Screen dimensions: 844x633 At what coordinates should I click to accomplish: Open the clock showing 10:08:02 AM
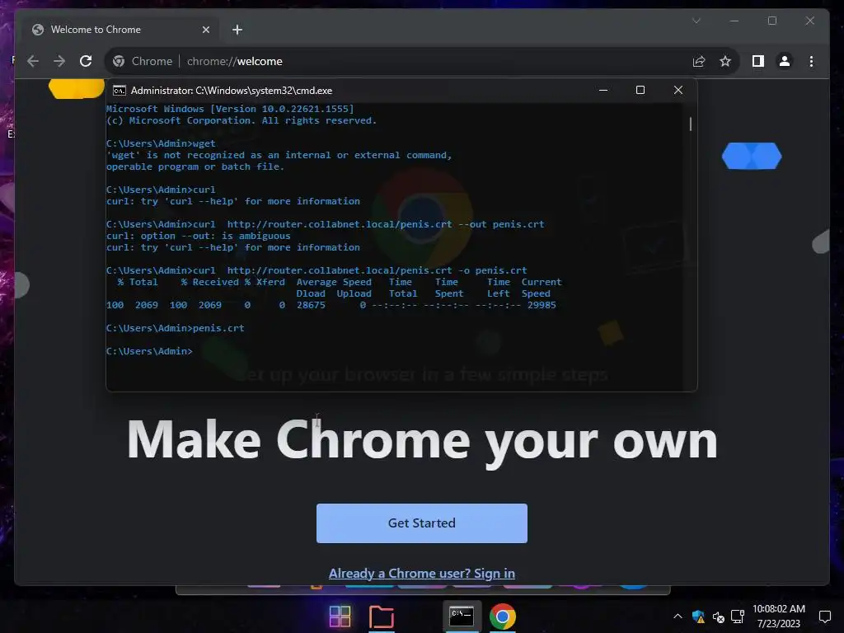coord(778,617)
